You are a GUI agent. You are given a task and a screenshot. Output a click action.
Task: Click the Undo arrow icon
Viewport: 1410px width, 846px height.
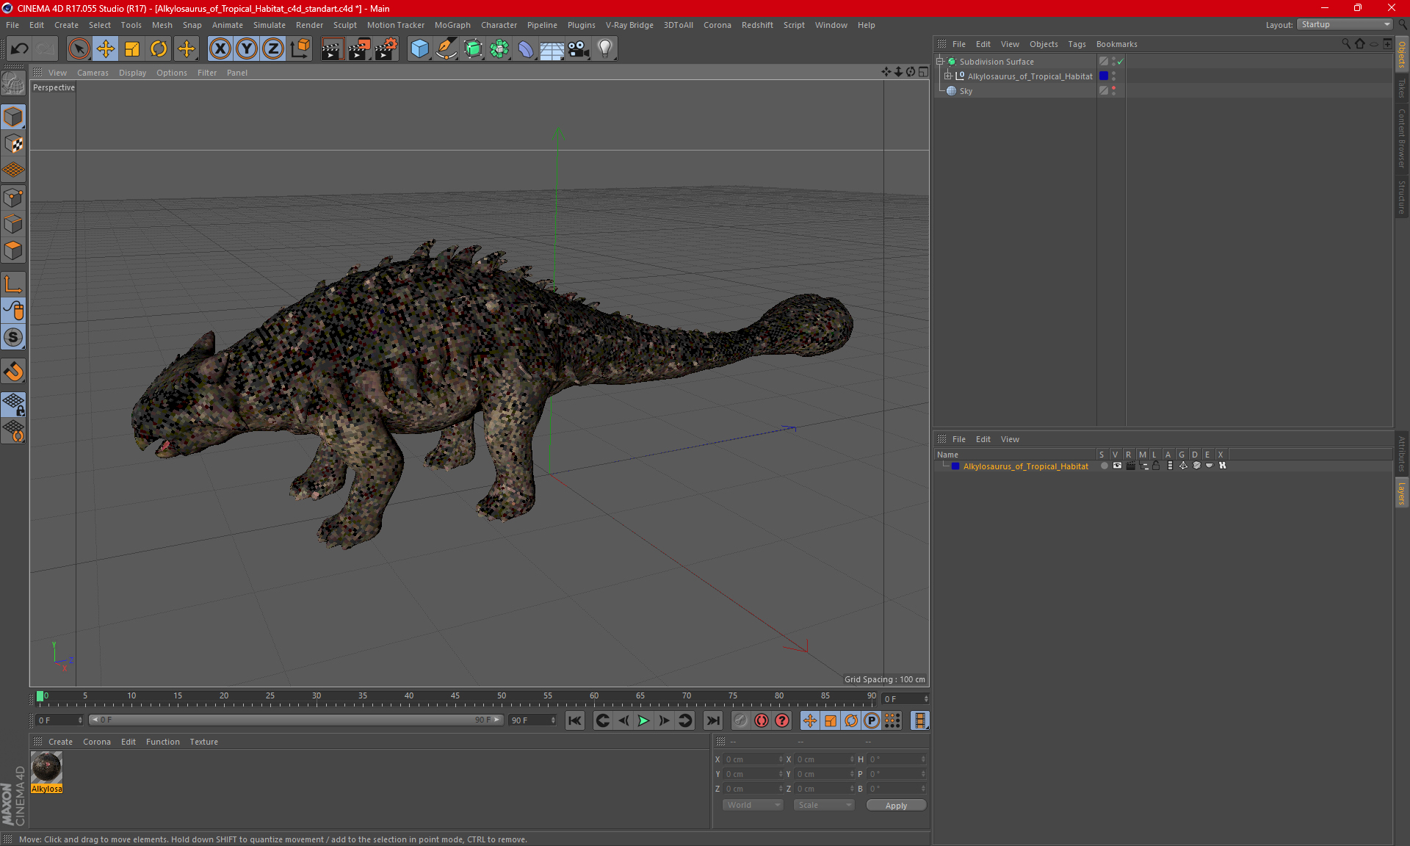pos(19,48)
